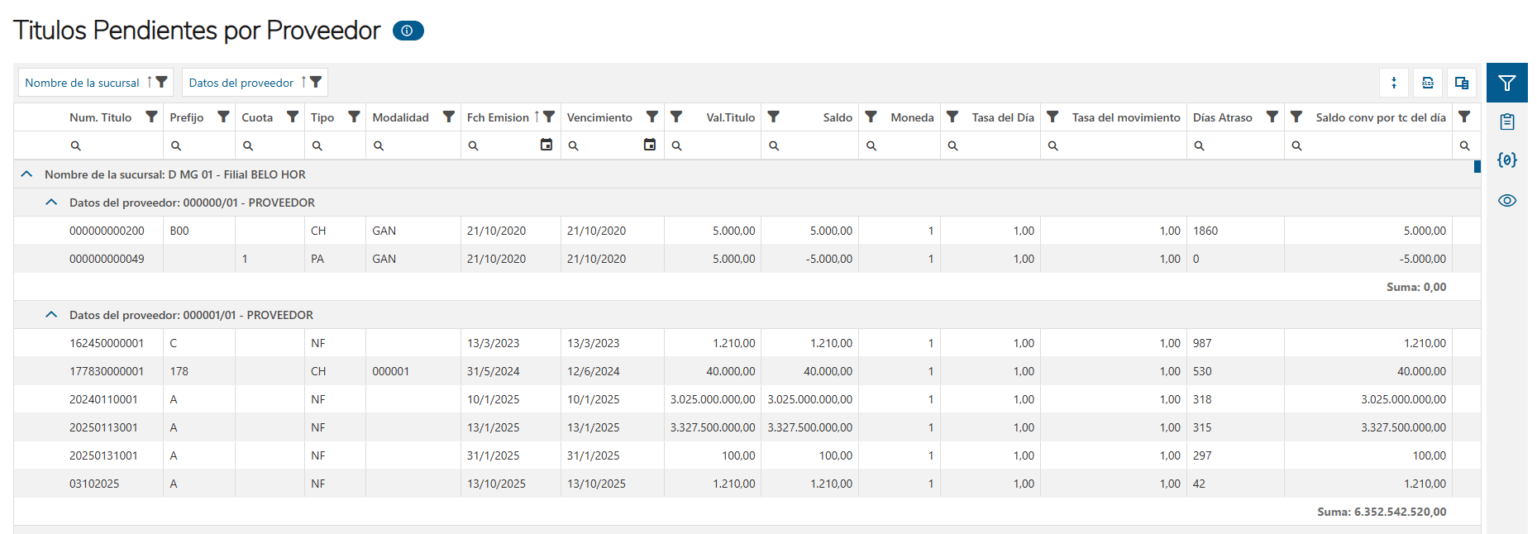The height and width of the screenshot is (534, 1537).
Task: Click the clipboard icon in the right sidebar
Action: 1506,122
